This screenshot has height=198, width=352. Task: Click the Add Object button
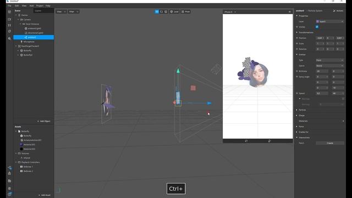point(44,121)
